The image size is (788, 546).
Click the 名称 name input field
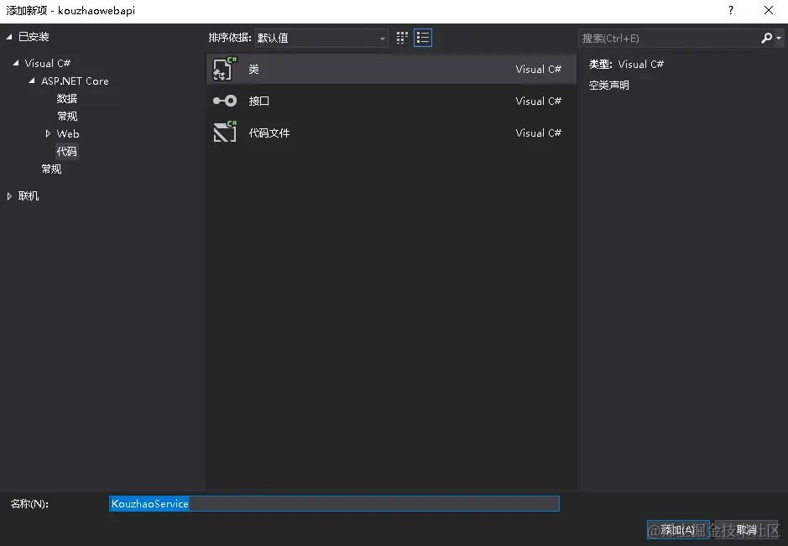334,503
